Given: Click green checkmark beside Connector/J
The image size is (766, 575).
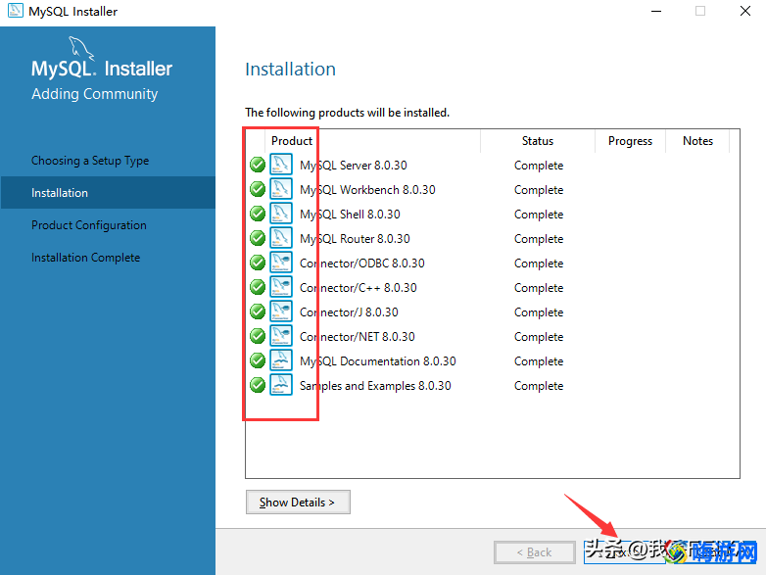Looking at the screenshot, I should 258,311.
